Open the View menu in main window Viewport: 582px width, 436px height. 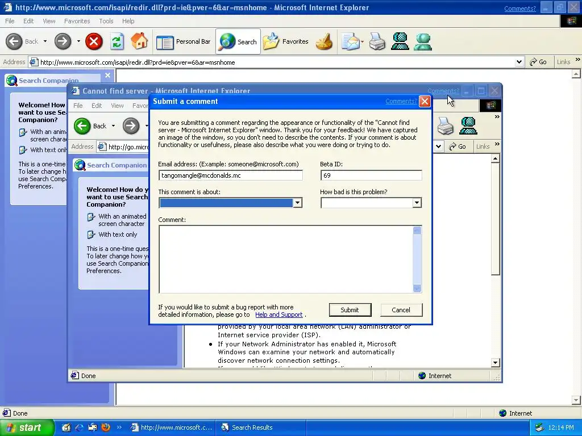coord(49,21)
